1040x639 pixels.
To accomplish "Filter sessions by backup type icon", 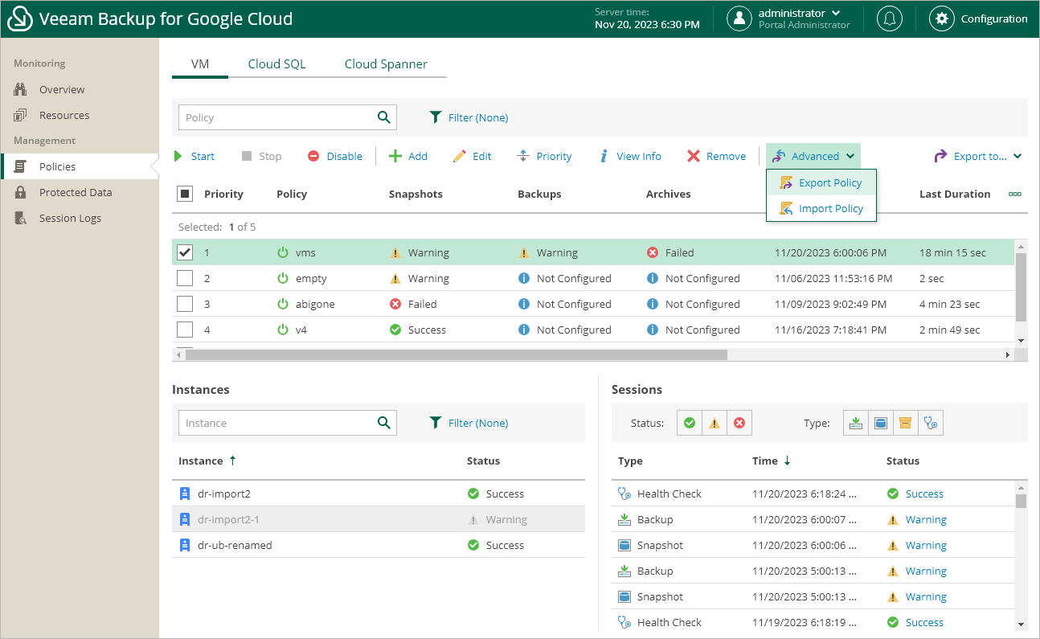I will click(x=856, y=424).
